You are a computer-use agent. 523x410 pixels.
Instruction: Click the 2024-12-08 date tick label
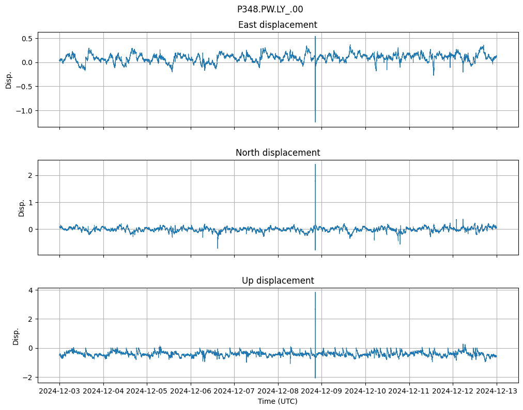[278, 392]
